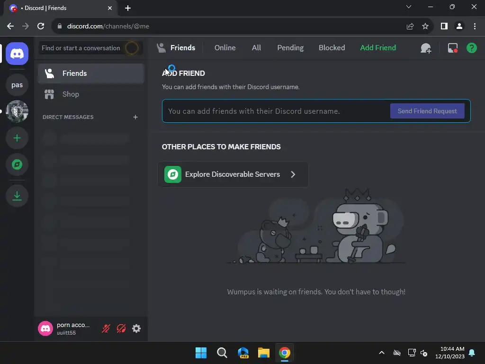
Task: Open notification bell in taskbar
Action: coord(472,353)
